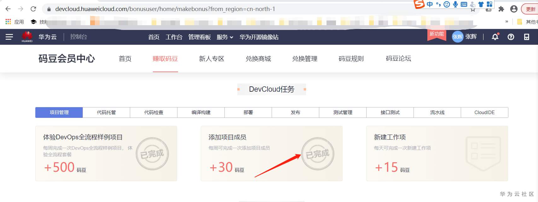The width and height of the screenshot is (538, 202).
Task: Click the Huawei logo
Action: (27, 37)
